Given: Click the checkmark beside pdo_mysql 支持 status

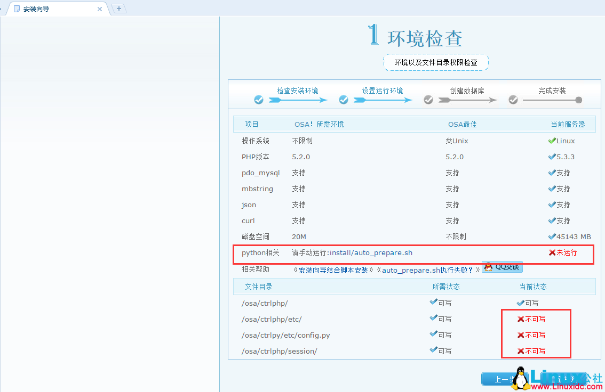Looking at the screenshot, I should [x=553, y=173].
